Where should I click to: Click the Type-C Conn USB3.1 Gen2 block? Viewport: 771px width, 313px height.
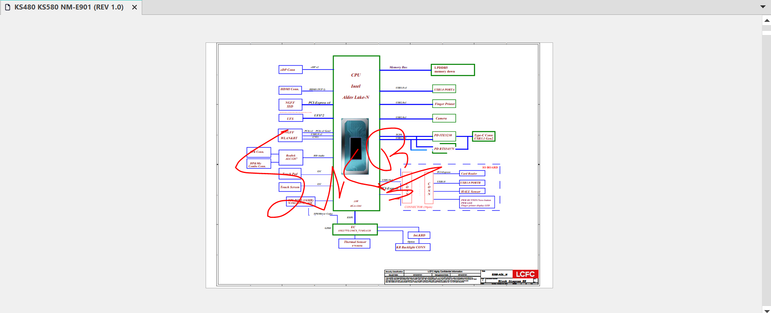coord(483,136)
